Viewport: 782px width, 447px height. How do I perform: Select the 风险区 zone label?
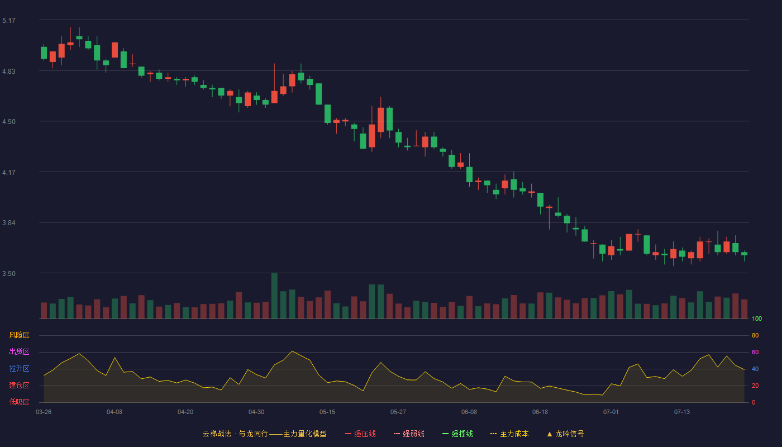19,335
